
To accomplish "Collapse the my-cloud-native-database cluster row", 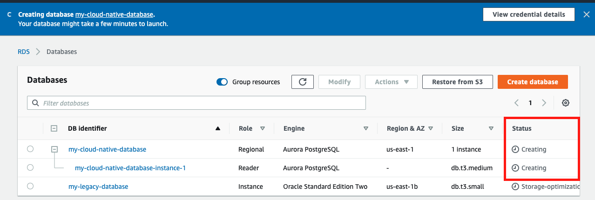I will [x=54, y=149].
